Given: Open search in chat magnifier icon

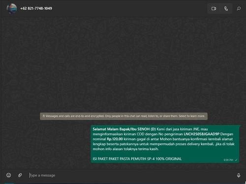Looking at the screenshot, I should click(239, 8).
